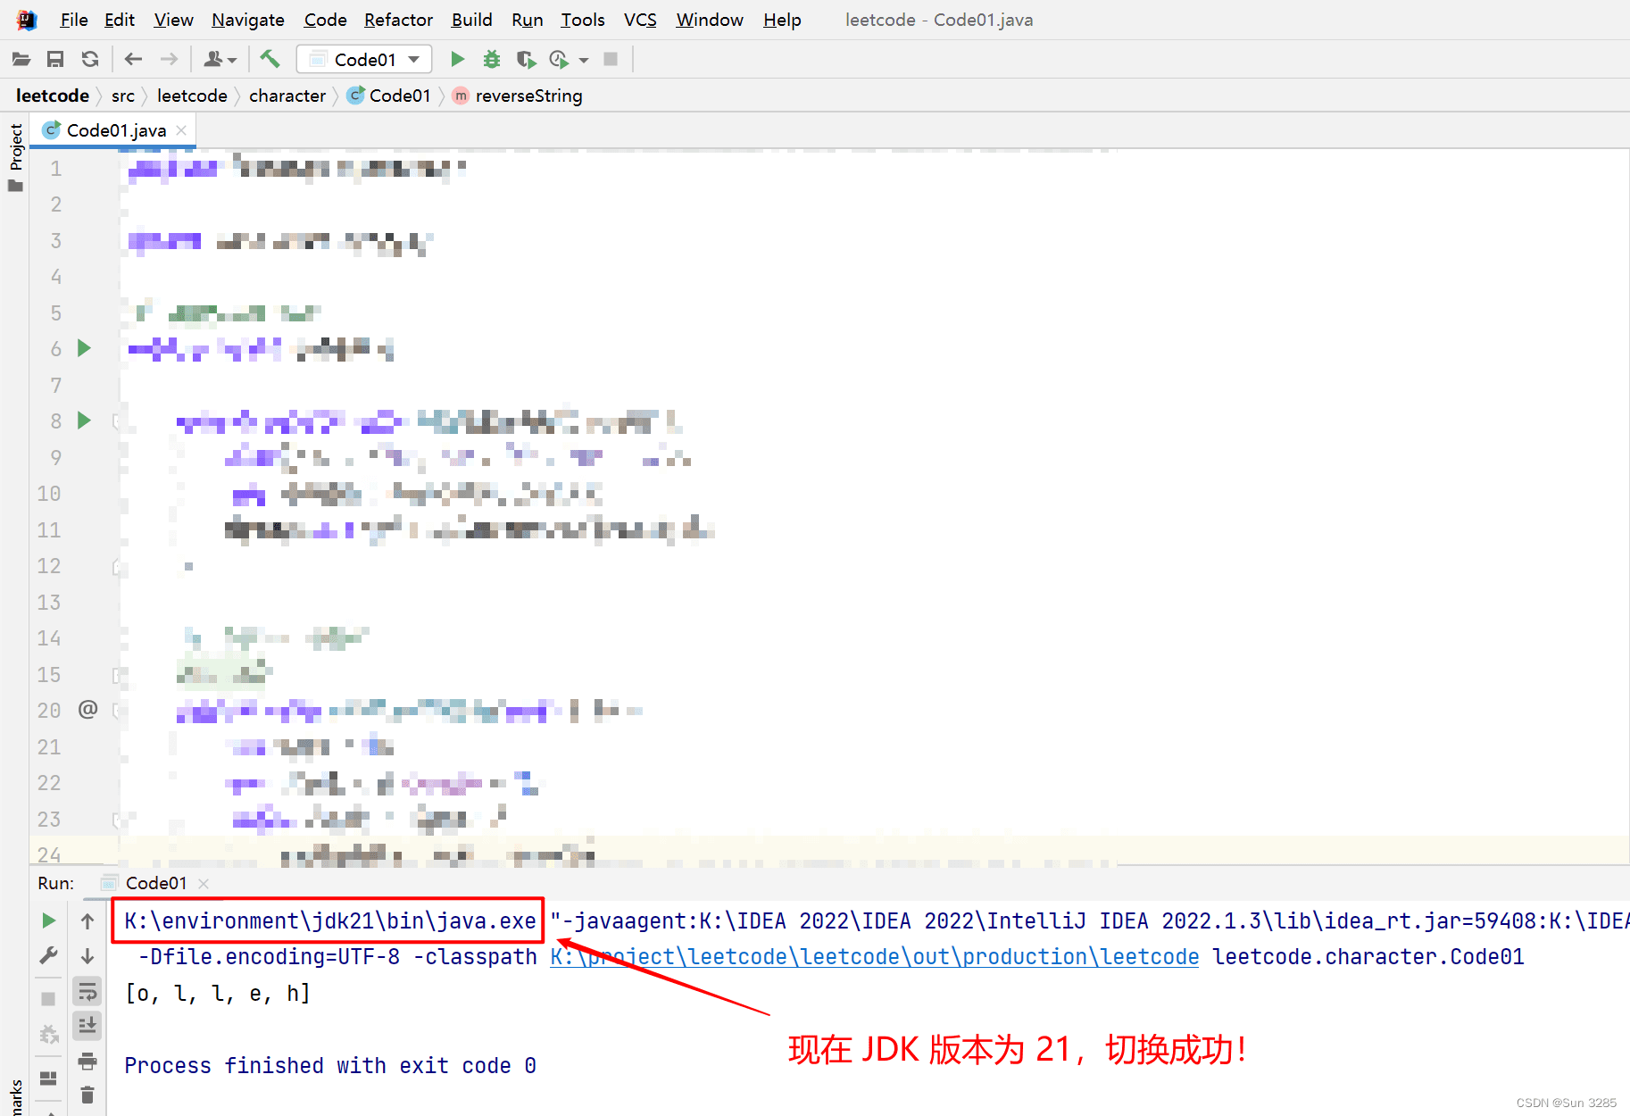Image resolution: width=1630 pixels, height=1116 pixels.
Task: Open the Navigate menu
Action: (248, 20)
